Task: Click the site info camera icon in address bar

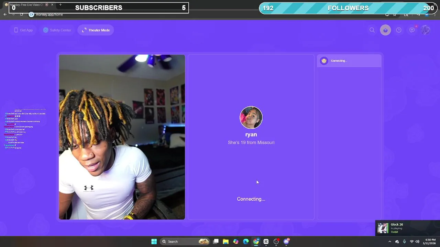Action: click(x=31, y=14)
